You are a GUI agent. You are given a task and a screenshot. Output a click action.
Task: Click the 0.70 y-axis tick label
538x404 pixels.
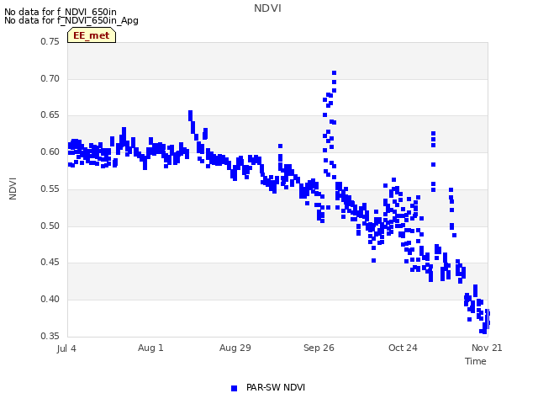tap(50, 78)
